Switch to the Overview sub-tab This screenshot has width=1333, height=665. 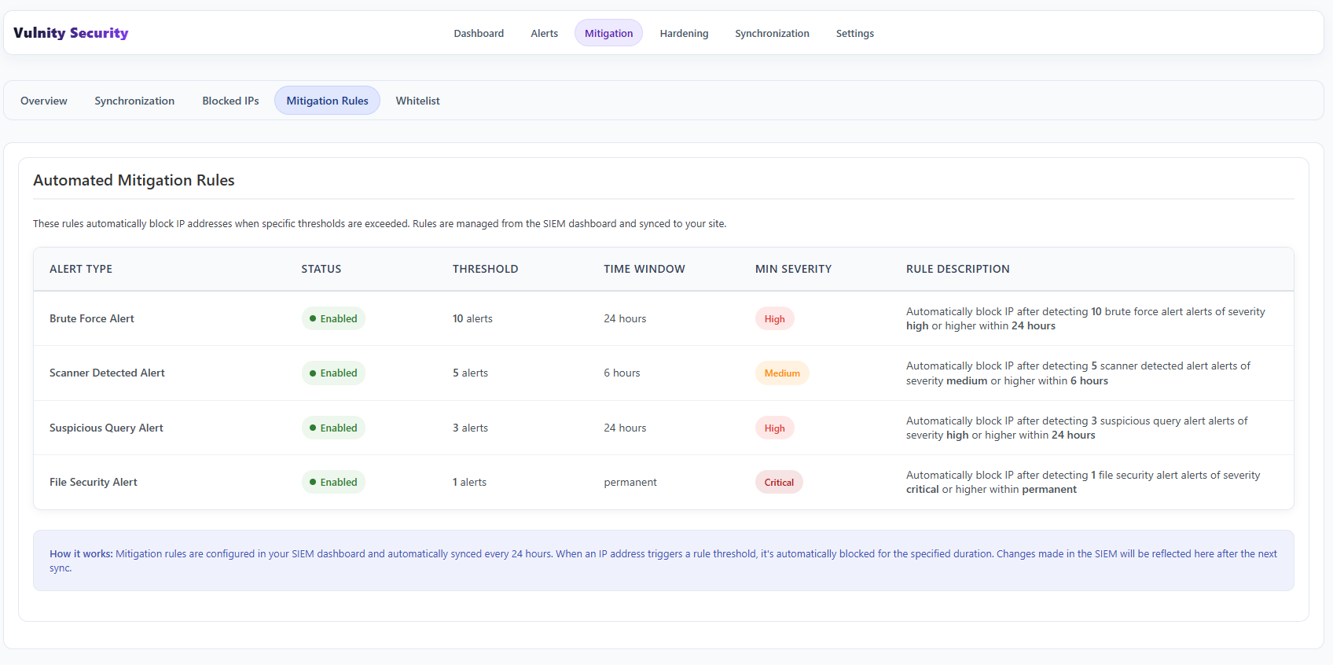point(44,101)
